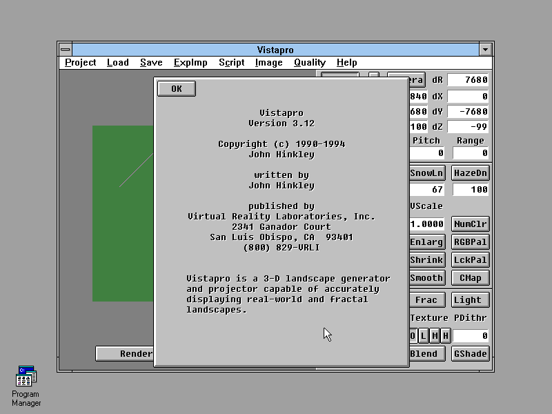Open the Script menu
Screen dimensions: 552x414
point(231,62)
